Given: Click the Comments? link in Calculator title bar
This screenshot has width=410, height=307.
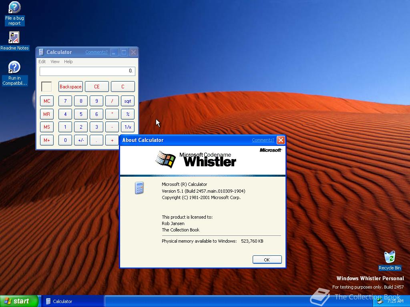Looking at the screenshot, I should [96, 52].
